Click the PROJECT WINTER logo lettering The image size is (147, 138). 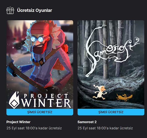click(x=46, y=100)
